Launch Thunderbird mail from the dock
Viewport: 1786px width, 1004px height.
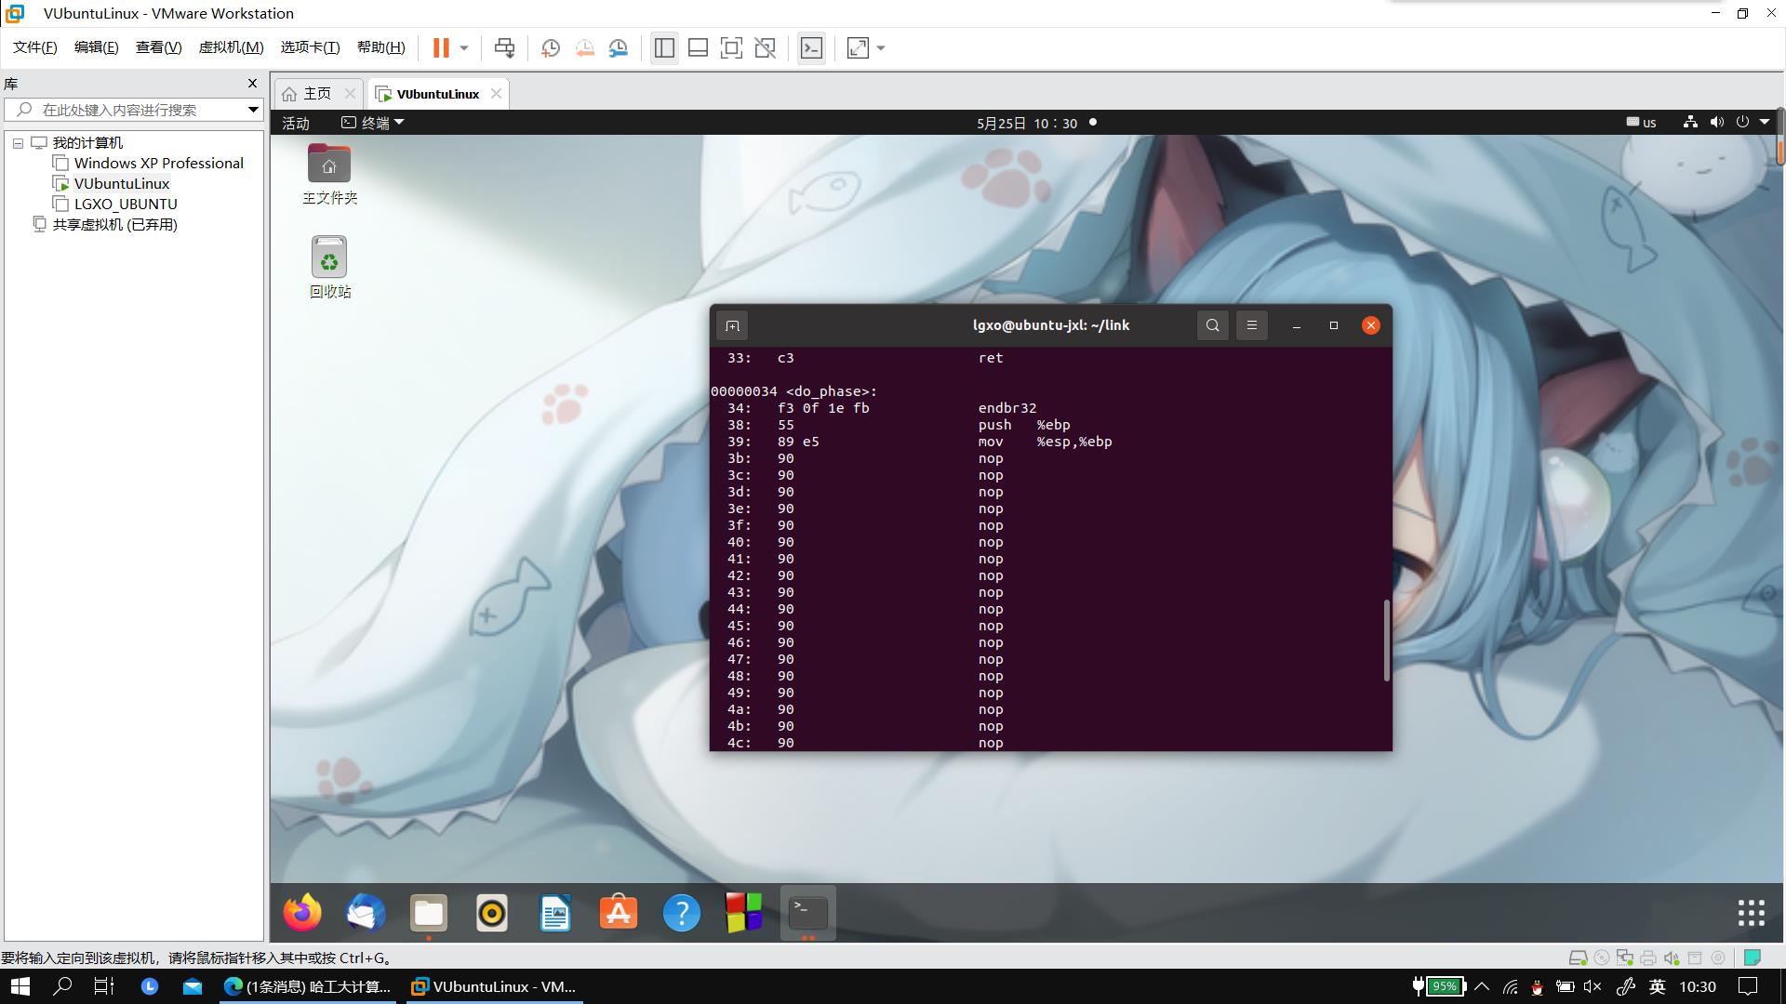click(366, 913)
